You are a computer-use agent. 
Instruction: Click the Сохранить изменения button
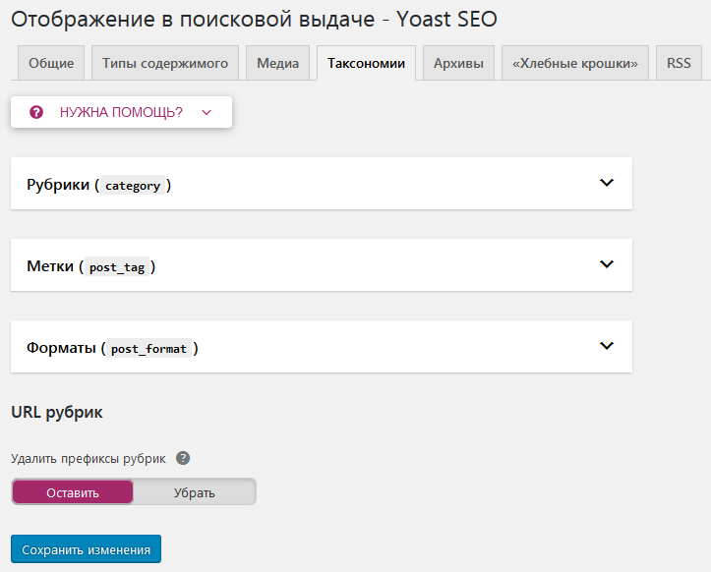tap(87, 549)
